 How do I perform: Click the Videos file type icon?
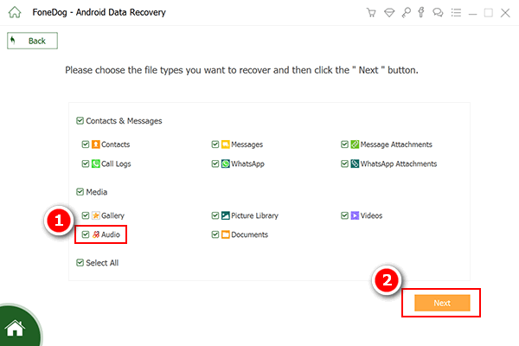coord(355,215)
